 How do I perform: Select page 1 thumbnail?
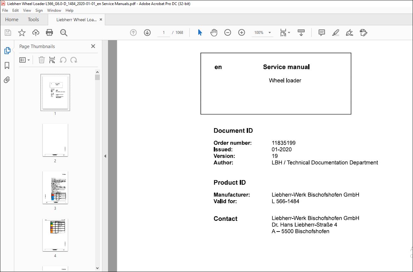click(55, 92)
